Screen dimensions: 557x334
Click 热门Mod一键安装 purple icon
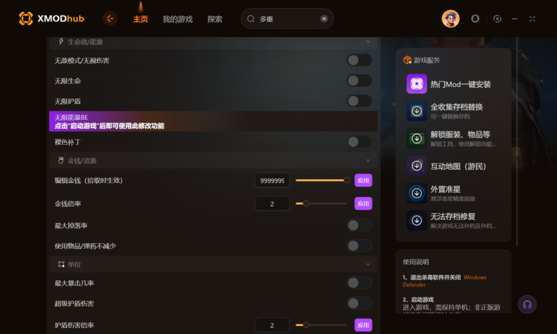click(x=417, y=84)
